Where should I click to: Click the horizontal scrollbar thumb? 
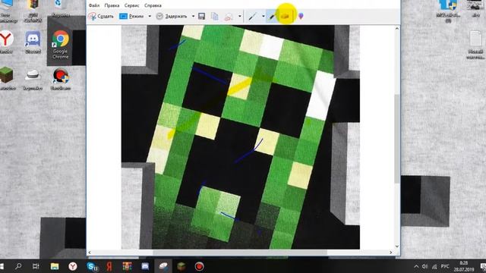click(240, 253)
